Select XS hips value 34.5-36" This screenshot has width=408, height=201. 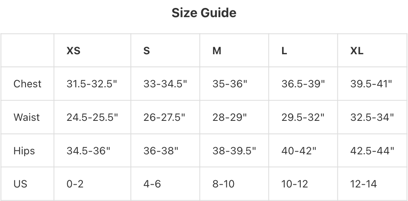(x=89, y=151)
